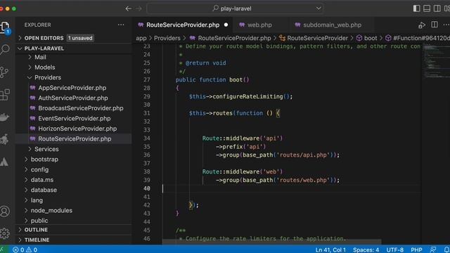
Task: Open the Manage gear icon
Action: click(5, 233)
